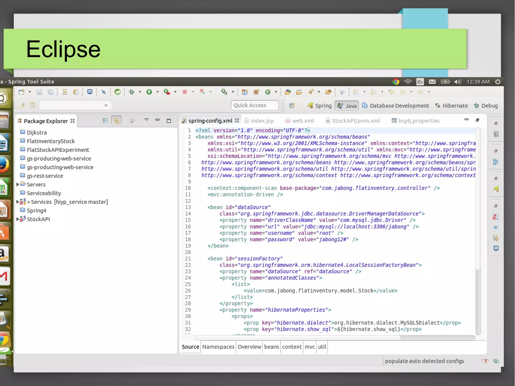Screen dimensions: 515x386
Task: Click the Quick Access search field
Action: coord(254,105)
